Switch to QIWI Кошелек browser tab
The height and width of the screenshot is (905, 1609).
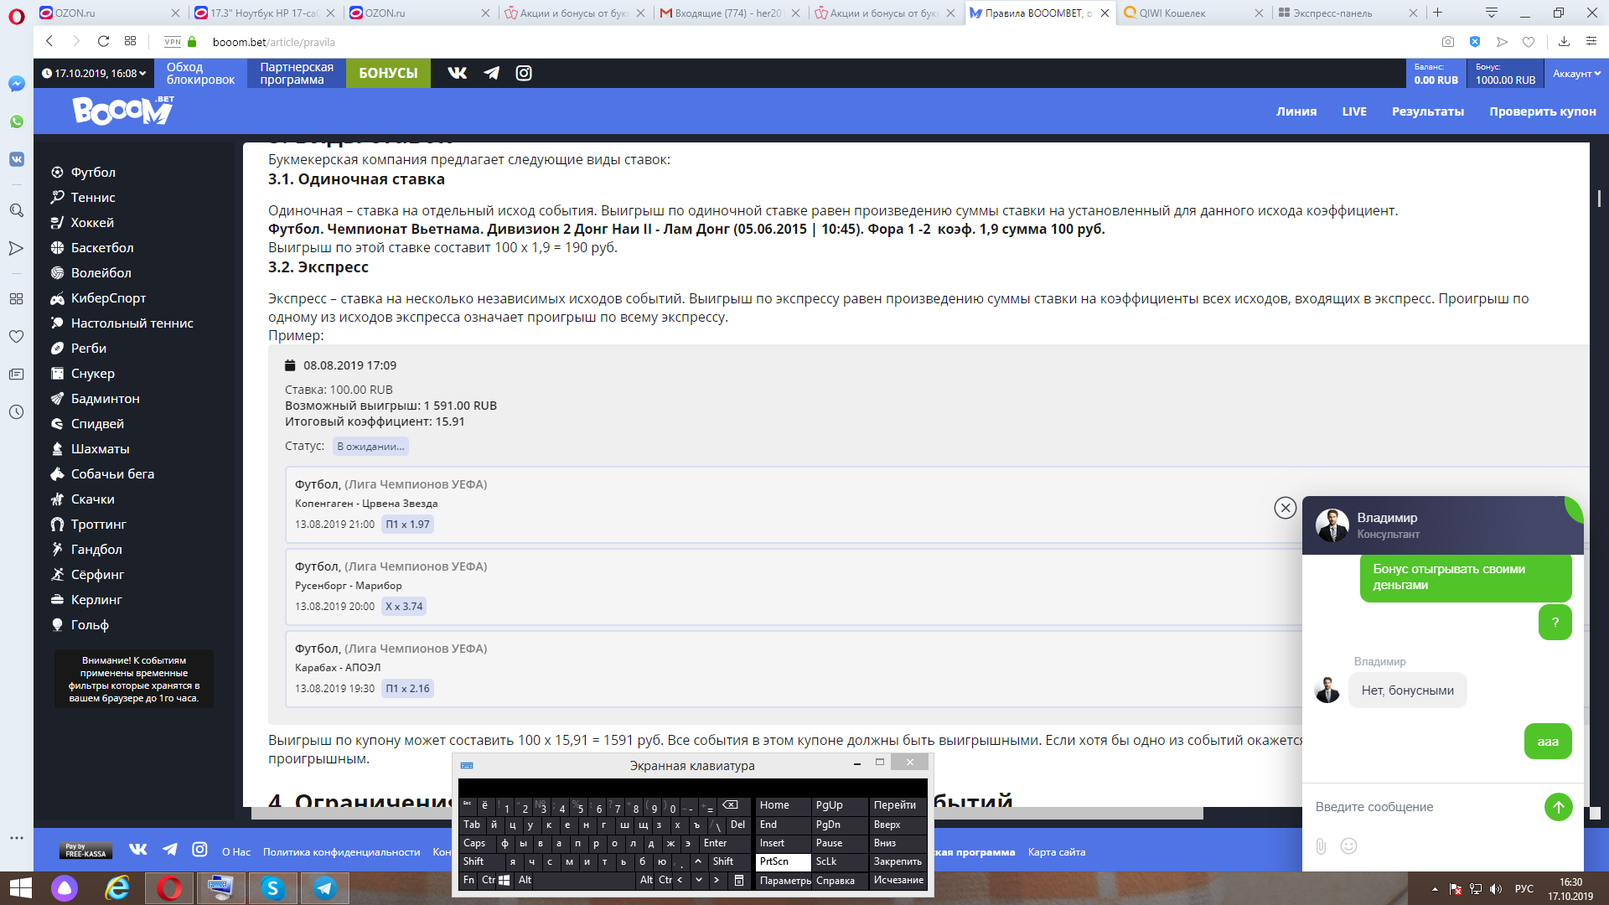(1190, 13)
